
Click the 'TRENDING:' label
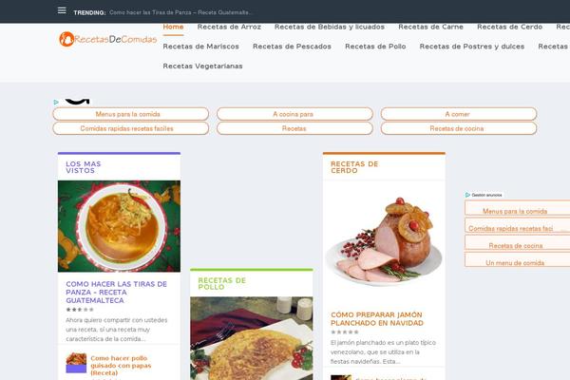click(x=89, y=12)
